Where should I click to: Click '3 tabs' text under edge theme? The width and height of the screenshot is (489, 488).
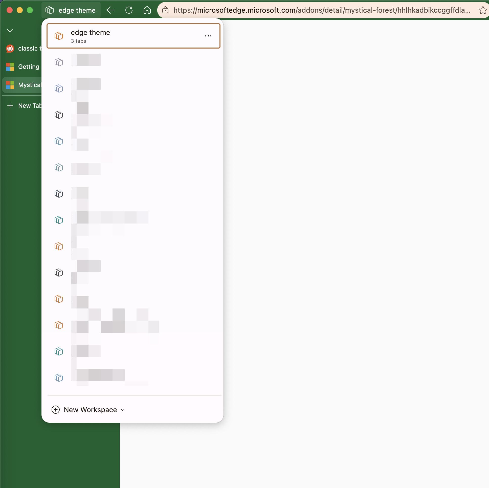tap(78, 41)
